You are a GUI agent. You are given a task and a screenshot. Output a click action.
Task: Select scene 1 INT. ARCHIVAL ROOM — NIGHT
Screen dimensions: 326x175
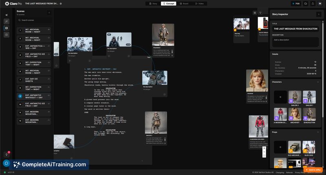coord(34,30)
